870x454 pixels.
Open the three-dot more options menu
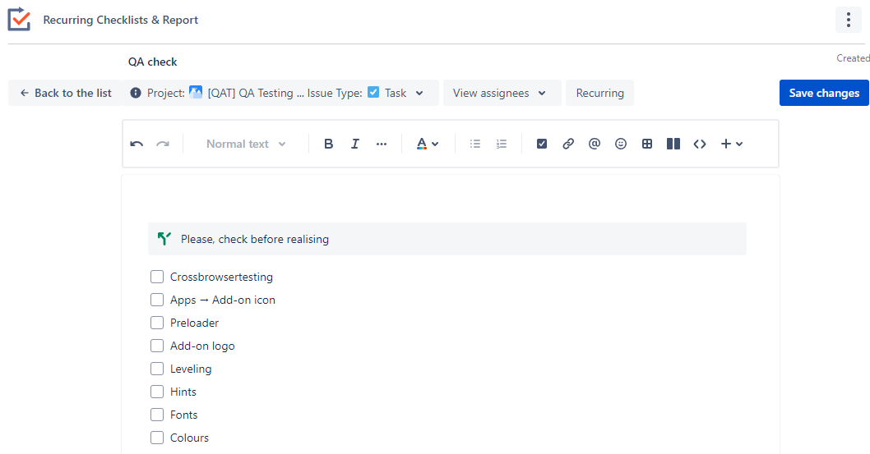pos(849,20)
